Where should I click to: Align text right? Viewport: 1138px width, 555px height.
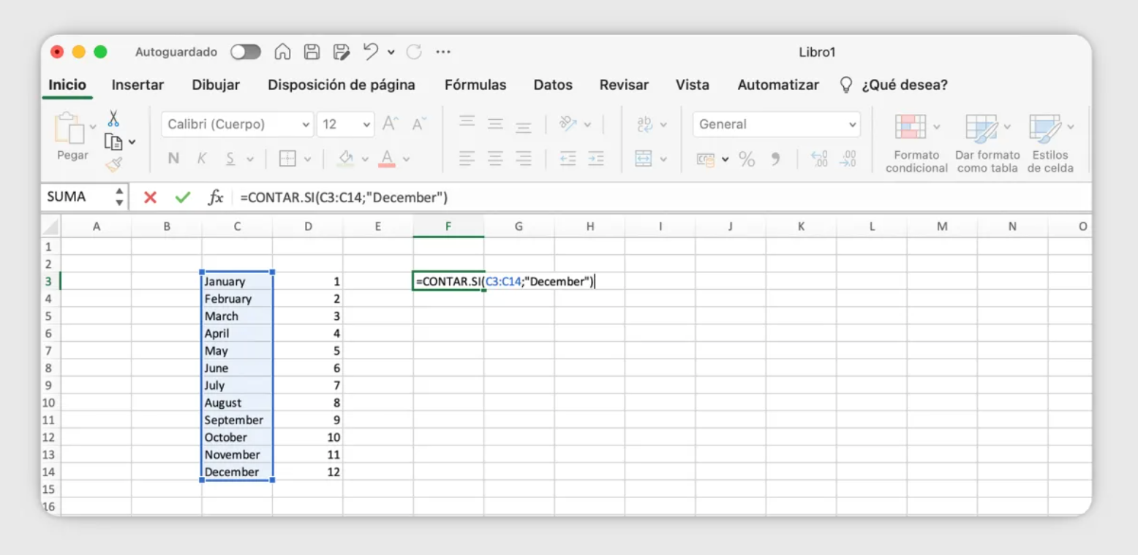click(523, 158)
